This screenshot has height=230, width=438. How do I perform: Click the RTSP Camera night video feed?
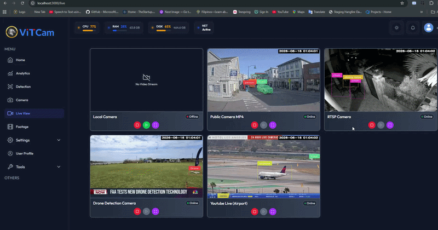(x=381, y=80)
